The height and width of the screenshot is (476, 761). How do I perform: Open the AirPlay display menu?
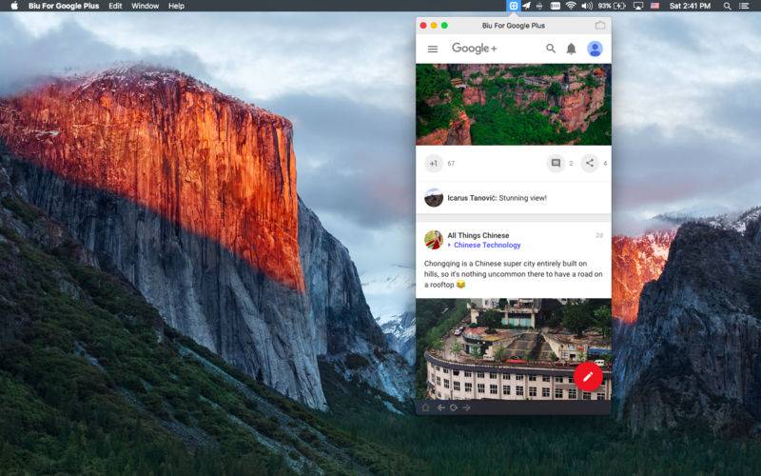point(638,6)
